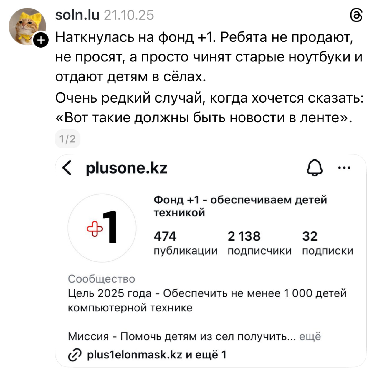Screen dimensions: 377x372
Task: Open the 32 подписки list
Action: click(x=328, y=243)
